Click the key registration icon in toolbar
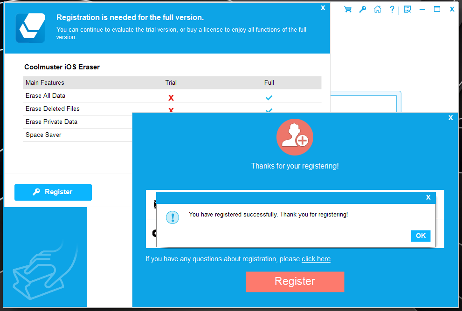 [x=363, y=9]
